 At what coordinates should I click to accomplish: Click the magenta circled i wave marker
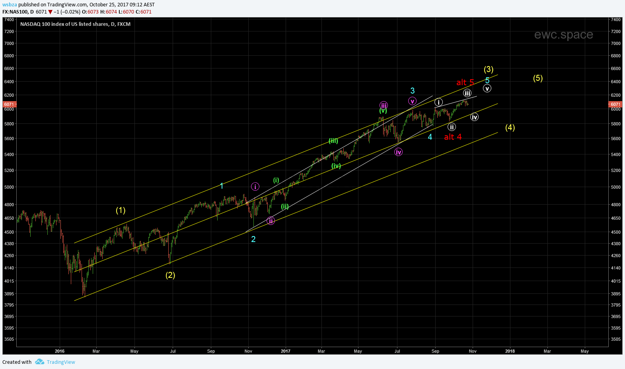[x=255, y=186]
